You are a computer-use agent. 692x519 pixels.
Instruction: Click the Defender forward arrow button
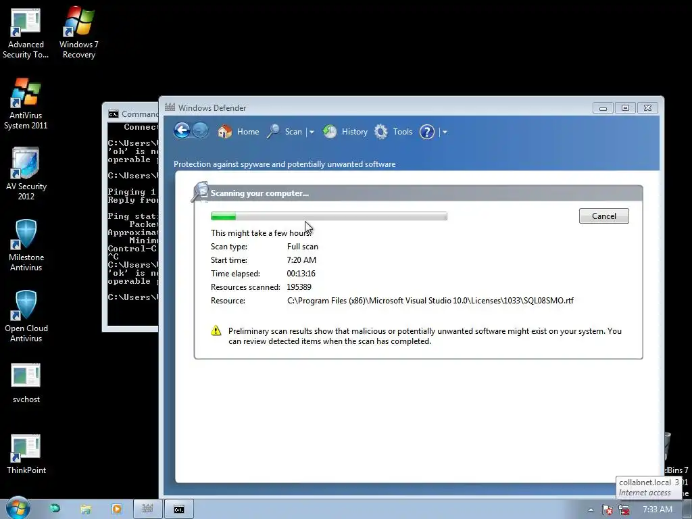coord(200,130)
